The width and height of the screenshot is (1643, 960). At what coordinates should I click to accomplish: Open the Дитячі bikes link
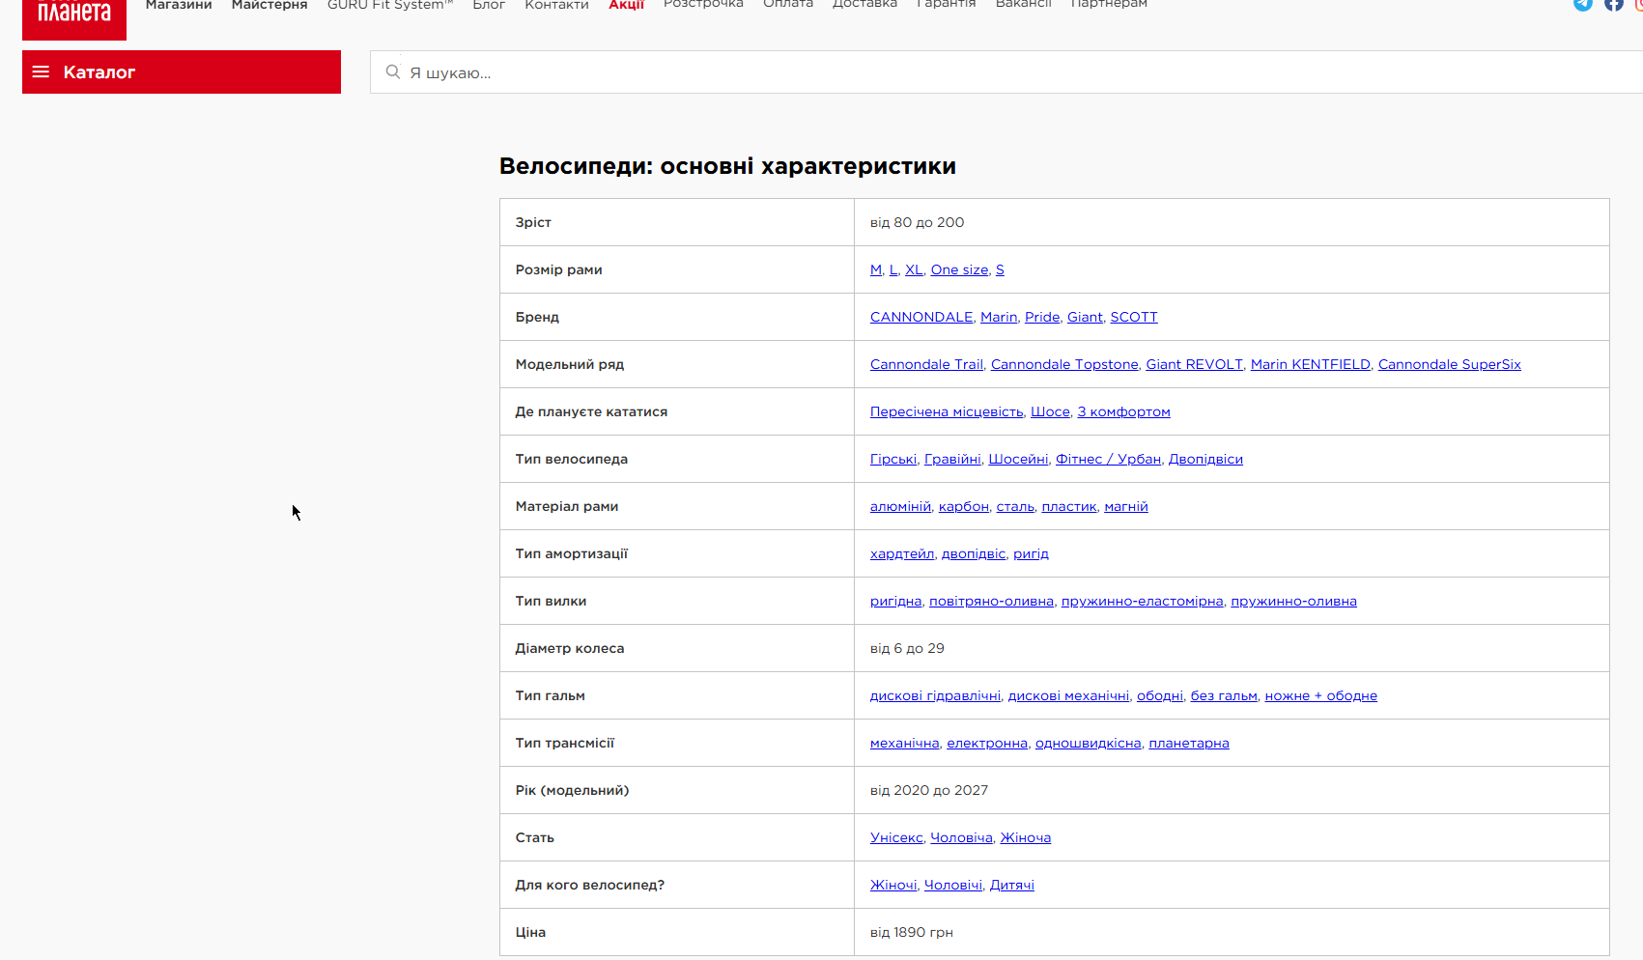pyautogui.click(x=1012, y=885)
